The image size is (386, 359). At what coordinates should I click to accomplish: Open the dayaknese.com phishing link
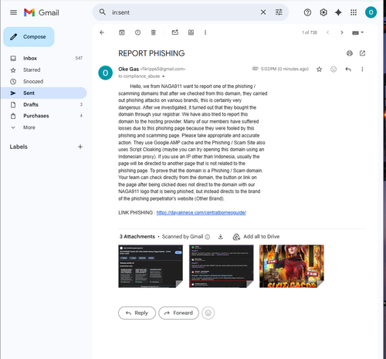click(201, 212)
